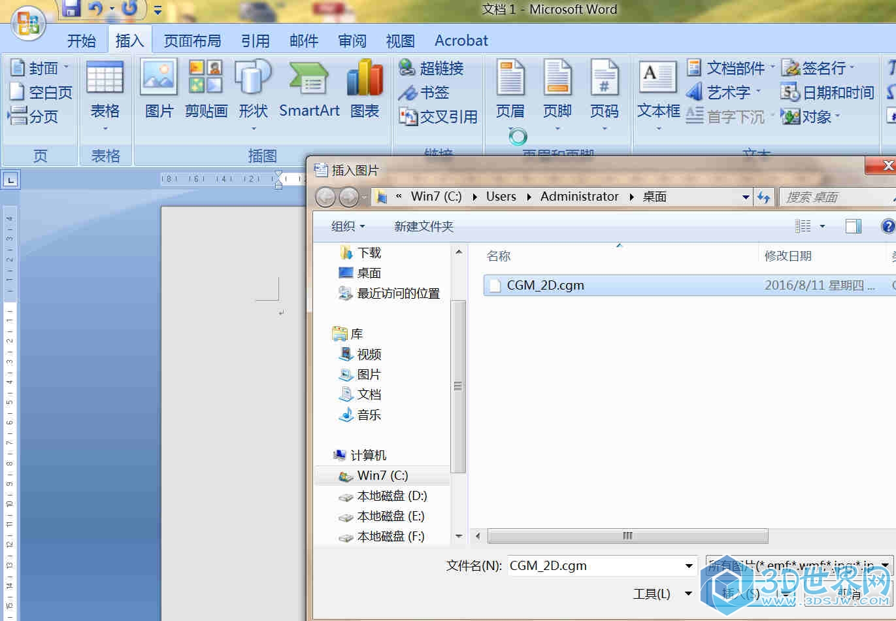
Task: Open Clip Art (剪贴画)
Action: pyautogui.click(x=206, y=90)
